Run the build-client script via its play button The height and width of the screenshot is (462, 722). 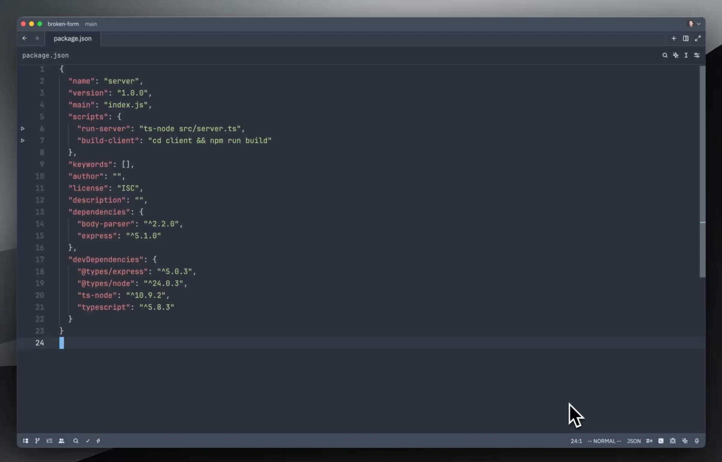coord(23,140)
